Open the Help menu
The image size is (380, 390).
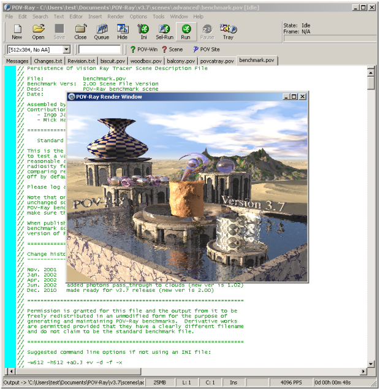click(198, 17)
